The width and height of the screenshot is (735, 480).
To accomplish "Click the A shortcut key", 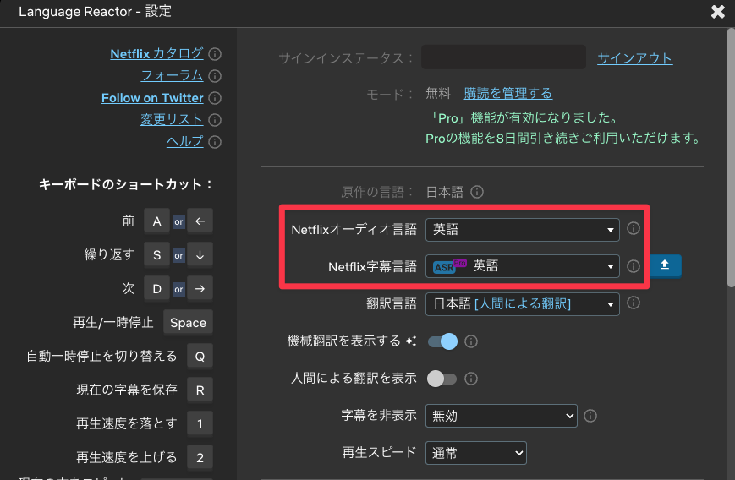I will pos(156,221).
